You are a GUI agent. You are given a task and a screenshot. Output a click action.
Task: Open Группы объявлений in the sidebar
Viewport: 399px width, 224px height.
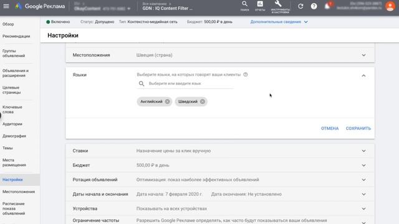(14, 54)
